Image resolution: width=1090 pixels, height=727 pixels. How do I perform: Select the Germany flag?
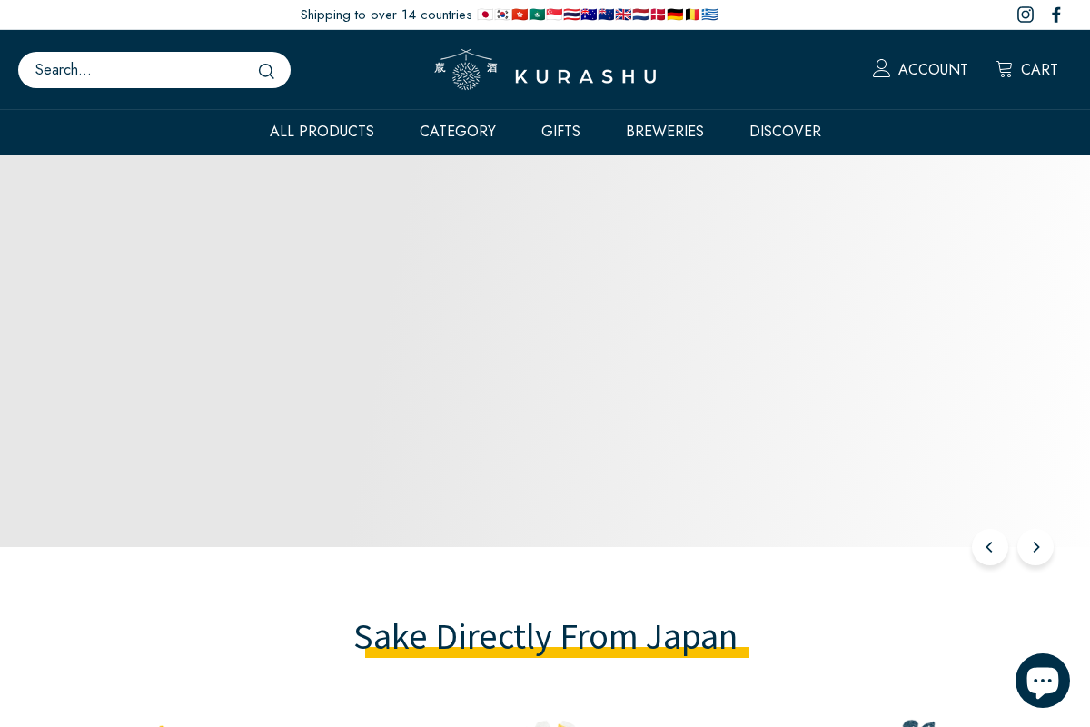[675, 15]
